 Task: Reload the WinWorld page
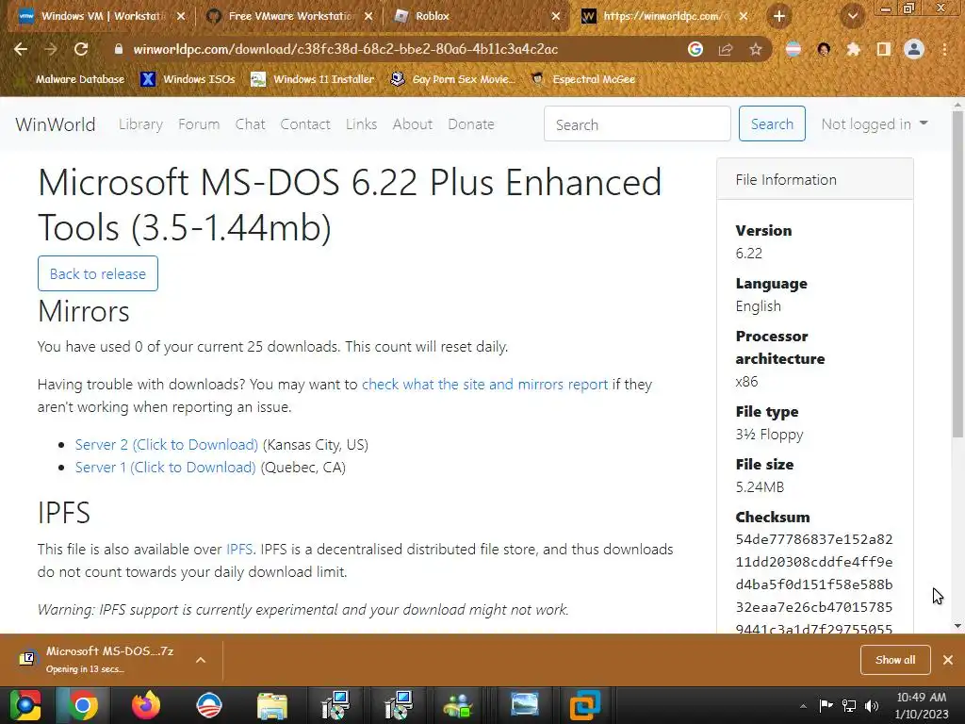[81, 49]
